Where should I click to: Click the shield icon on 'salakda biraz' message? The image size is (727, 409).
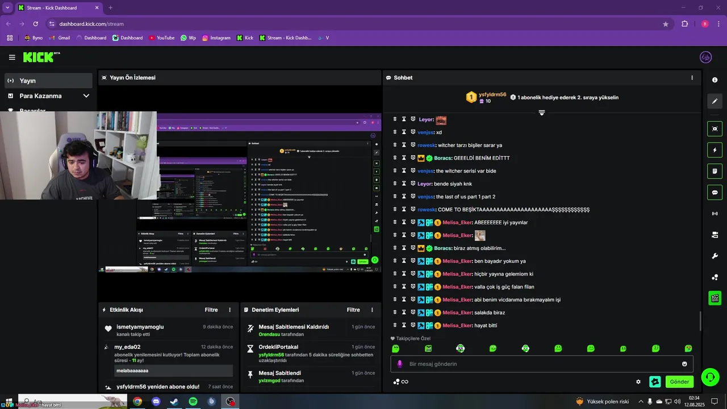click(x=413, y=312)
